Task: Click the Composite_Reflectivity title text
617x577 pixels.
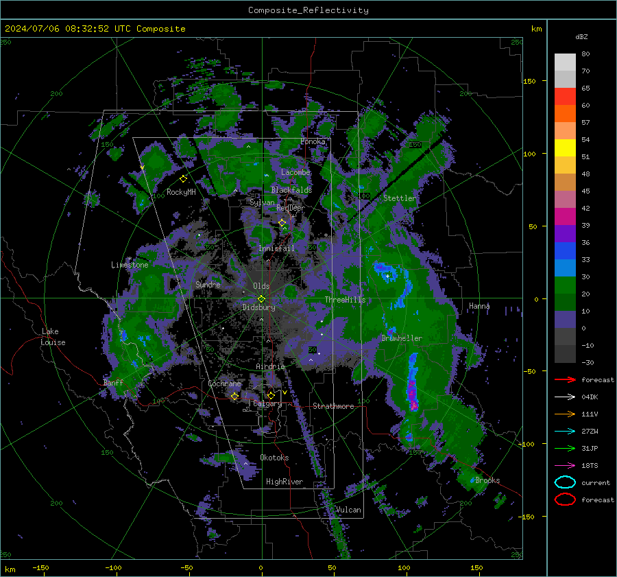Action: (308, 10)
